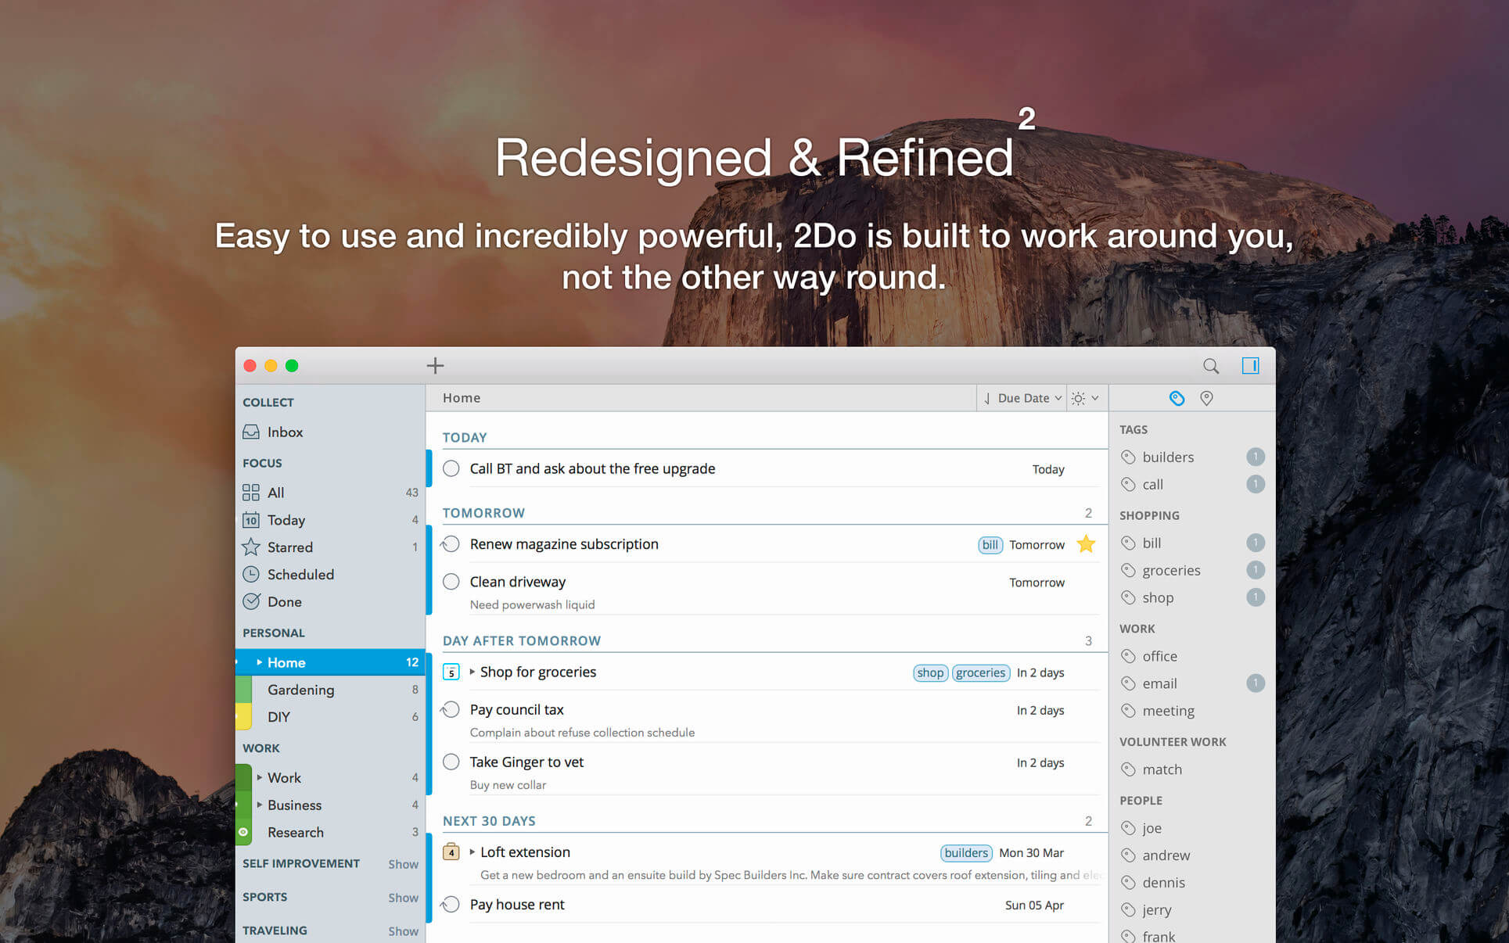1509x943 pixels.
Task: Switch to the Tags tab
Action: pyautogui.click(x=1177, y=398)
